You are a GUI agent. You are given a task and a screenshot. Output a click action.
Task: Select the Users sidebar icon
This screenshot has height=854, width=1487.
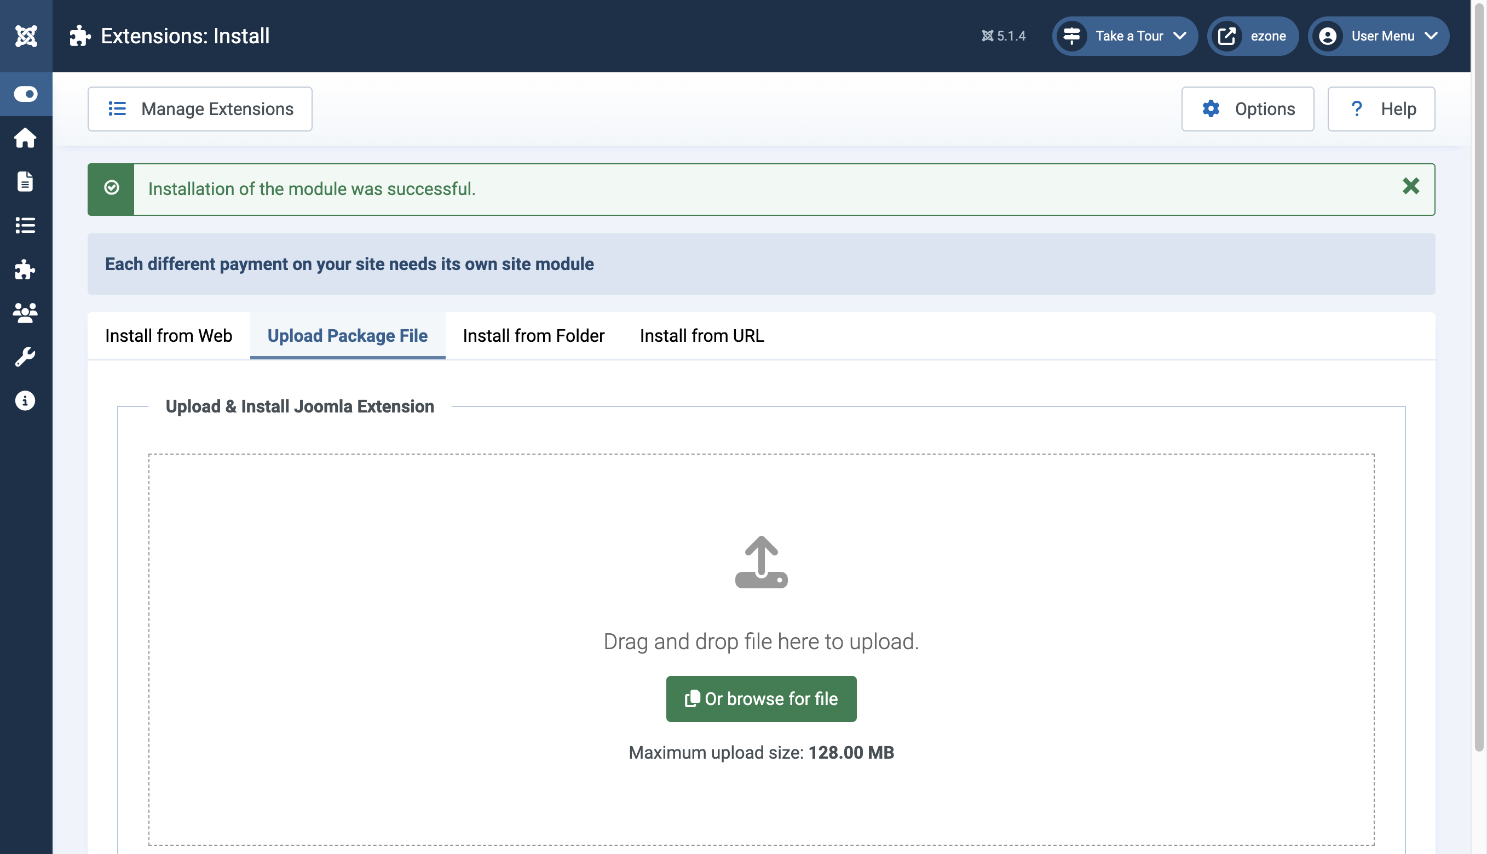click(25, 313)
